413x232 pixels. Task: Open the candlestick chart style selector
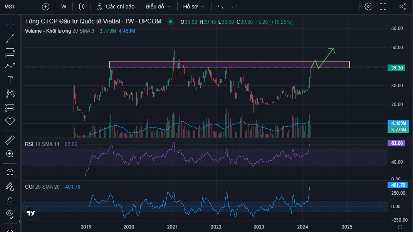coord(82,7)
